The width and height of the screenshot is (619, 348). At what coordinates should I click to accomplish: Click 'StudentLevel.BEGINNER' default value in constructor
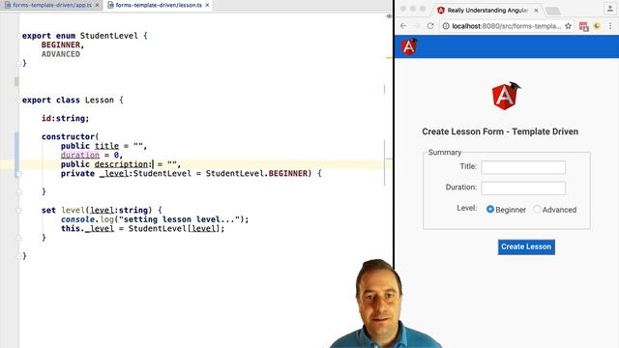point(256,174)
